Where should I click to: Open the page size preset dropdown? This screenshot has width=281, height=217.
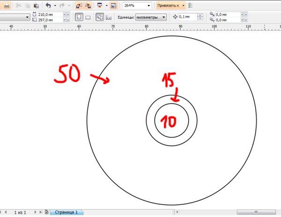28,17
